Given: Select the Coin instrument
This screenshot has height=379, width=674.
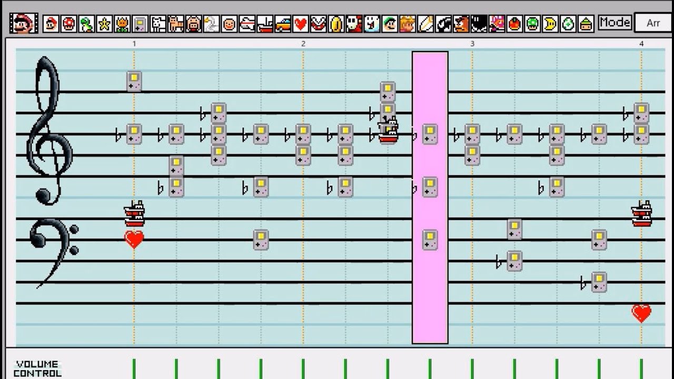Looking at the screenshot, I should click(336, 24).
